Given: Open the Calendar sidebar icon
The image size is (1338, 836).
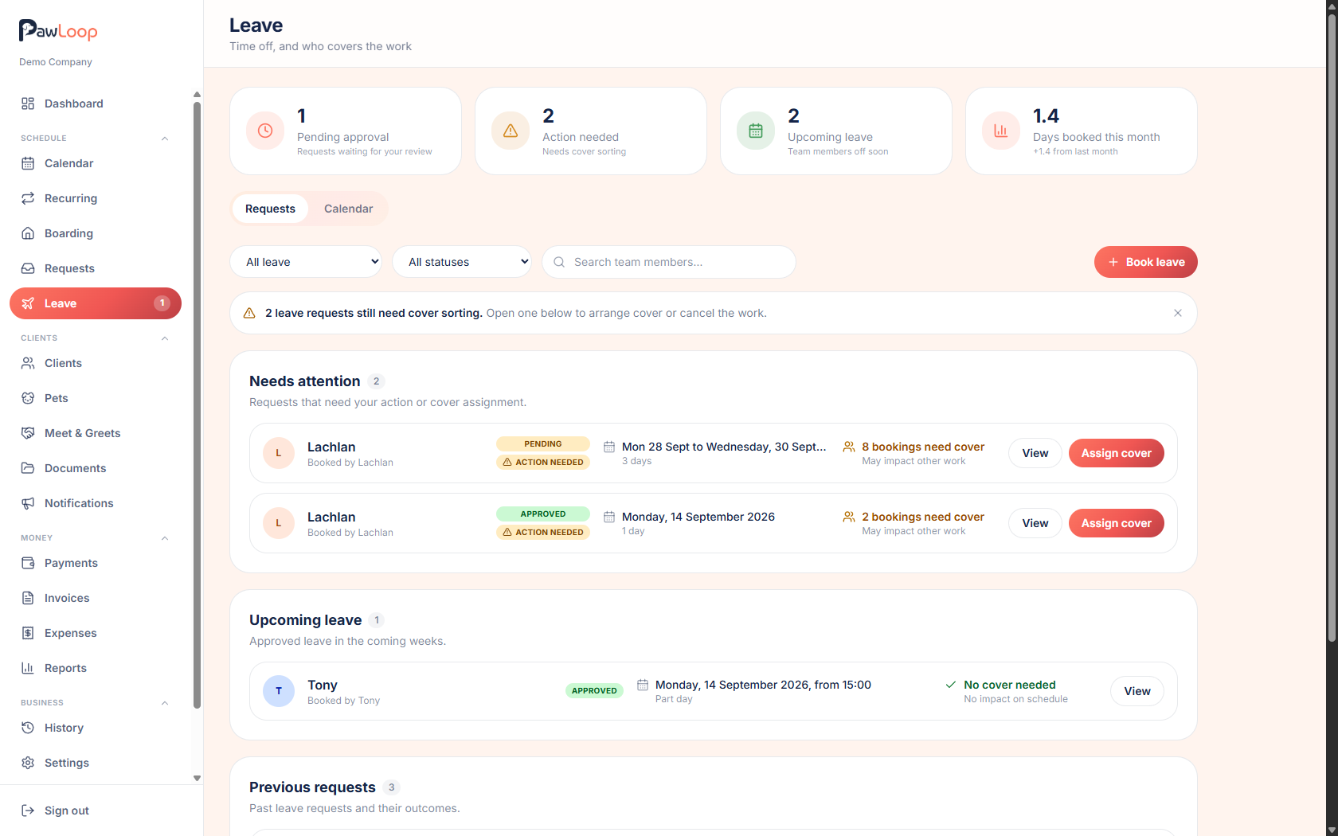Looking at the screenshot, I should 28,163.
